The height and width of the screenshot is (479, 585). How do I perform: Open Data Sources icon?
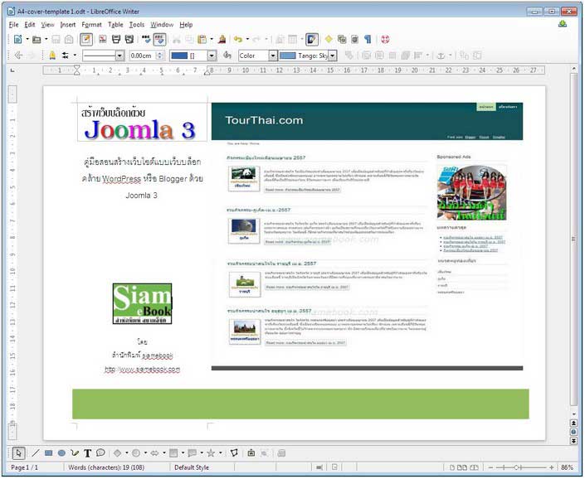tap(354, 39)
